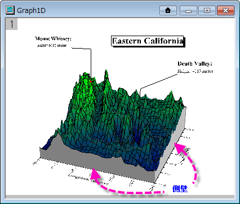Maximize the Graph1D window

[207, 10]
